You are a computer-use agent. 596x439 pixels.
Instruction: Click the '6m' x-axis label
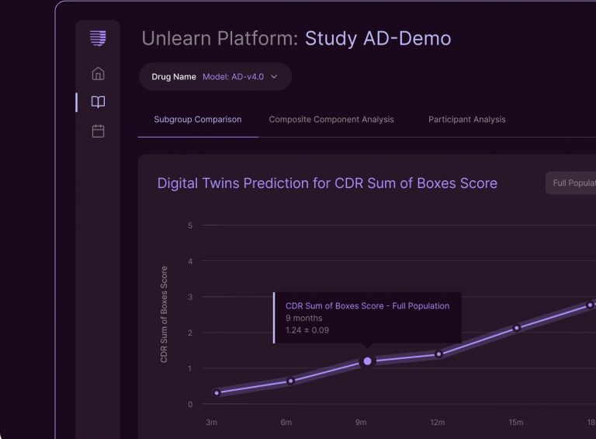point(286,422)
